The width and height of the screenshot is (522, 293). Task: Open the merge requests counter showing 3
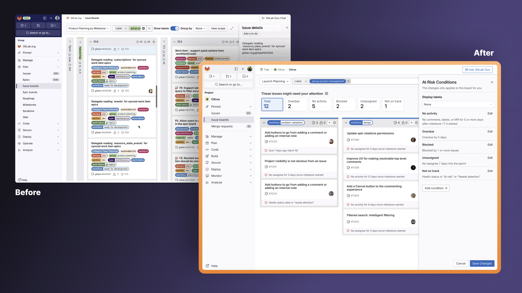click(x=229, y=76)
